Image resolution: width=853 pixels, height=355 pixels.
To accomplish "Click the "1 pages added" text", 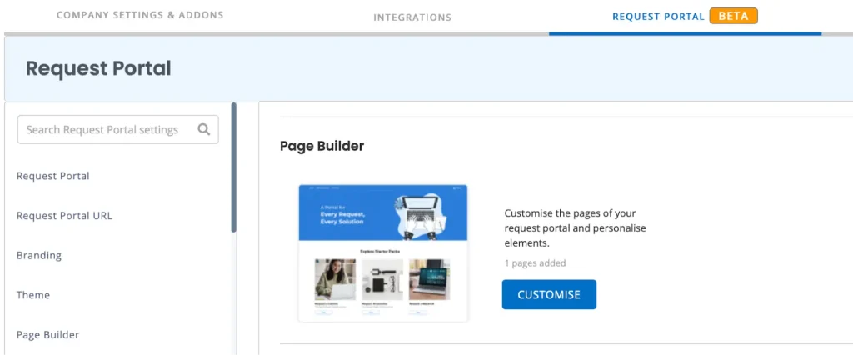I will point(536,263).
